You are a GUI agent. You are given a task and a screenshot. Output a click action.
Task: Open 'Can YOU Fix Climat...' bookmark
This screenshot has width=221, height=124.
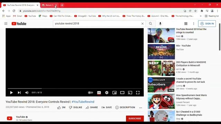(61, 16)
